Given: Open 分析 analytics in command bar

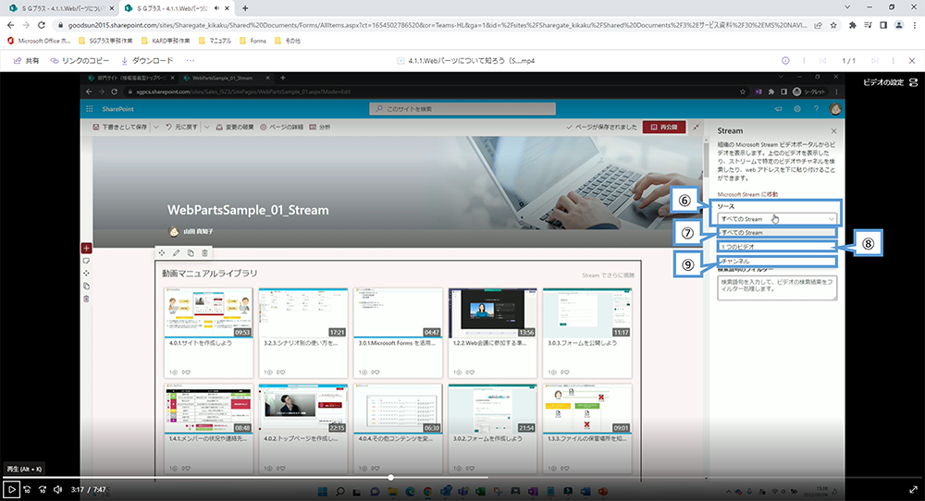Looking at the screenshot, I should [320, 127].
